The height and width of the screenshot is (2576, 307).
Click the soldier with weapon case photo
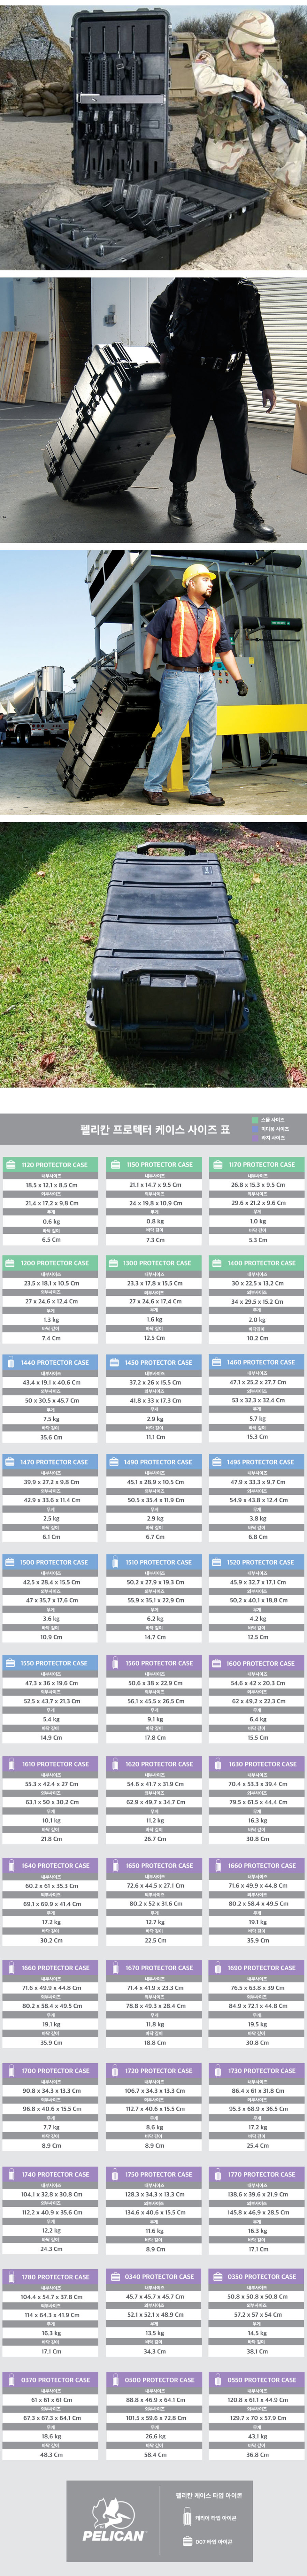[x=153, y=135]
